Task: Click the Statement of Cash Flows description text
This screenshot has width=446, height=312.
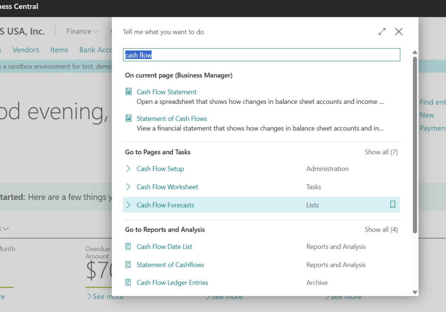Action: point(260,128)
